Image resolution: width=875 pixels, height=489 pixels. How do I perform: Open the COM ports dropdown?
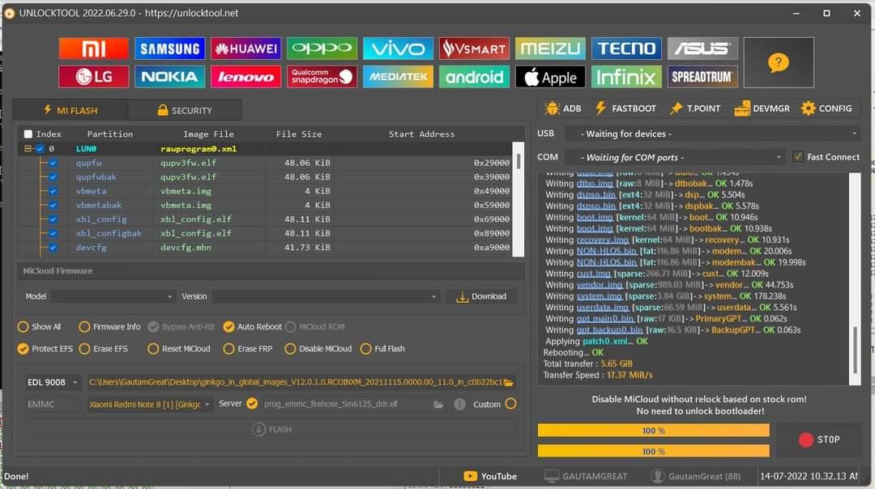[x=675, y=157]
